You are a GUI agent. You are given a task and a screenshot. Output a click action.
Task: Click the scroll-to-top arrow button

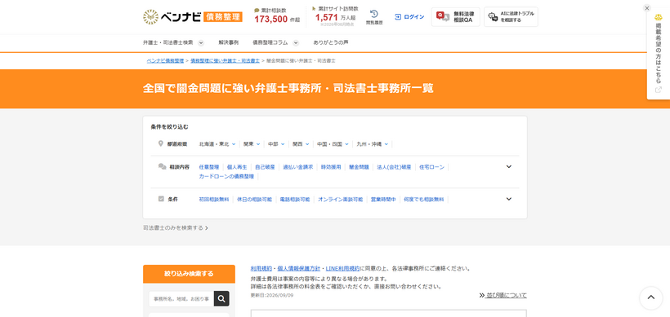pos(650,297)
